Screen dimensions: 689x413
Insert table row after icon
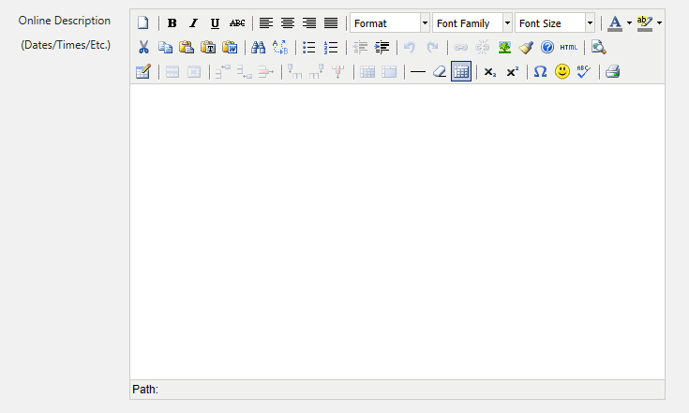pos(245,71)
